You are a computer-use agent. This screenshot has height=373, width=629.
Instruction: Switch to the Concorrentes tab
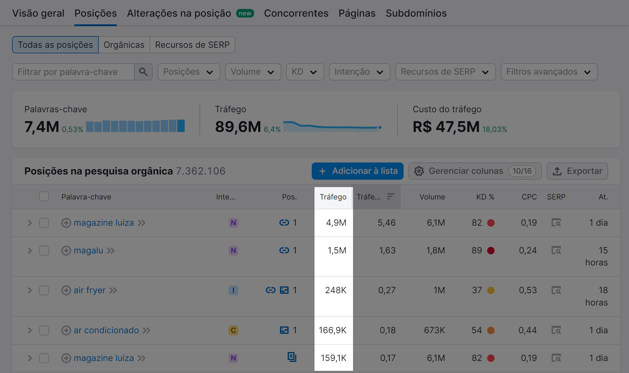296,13
